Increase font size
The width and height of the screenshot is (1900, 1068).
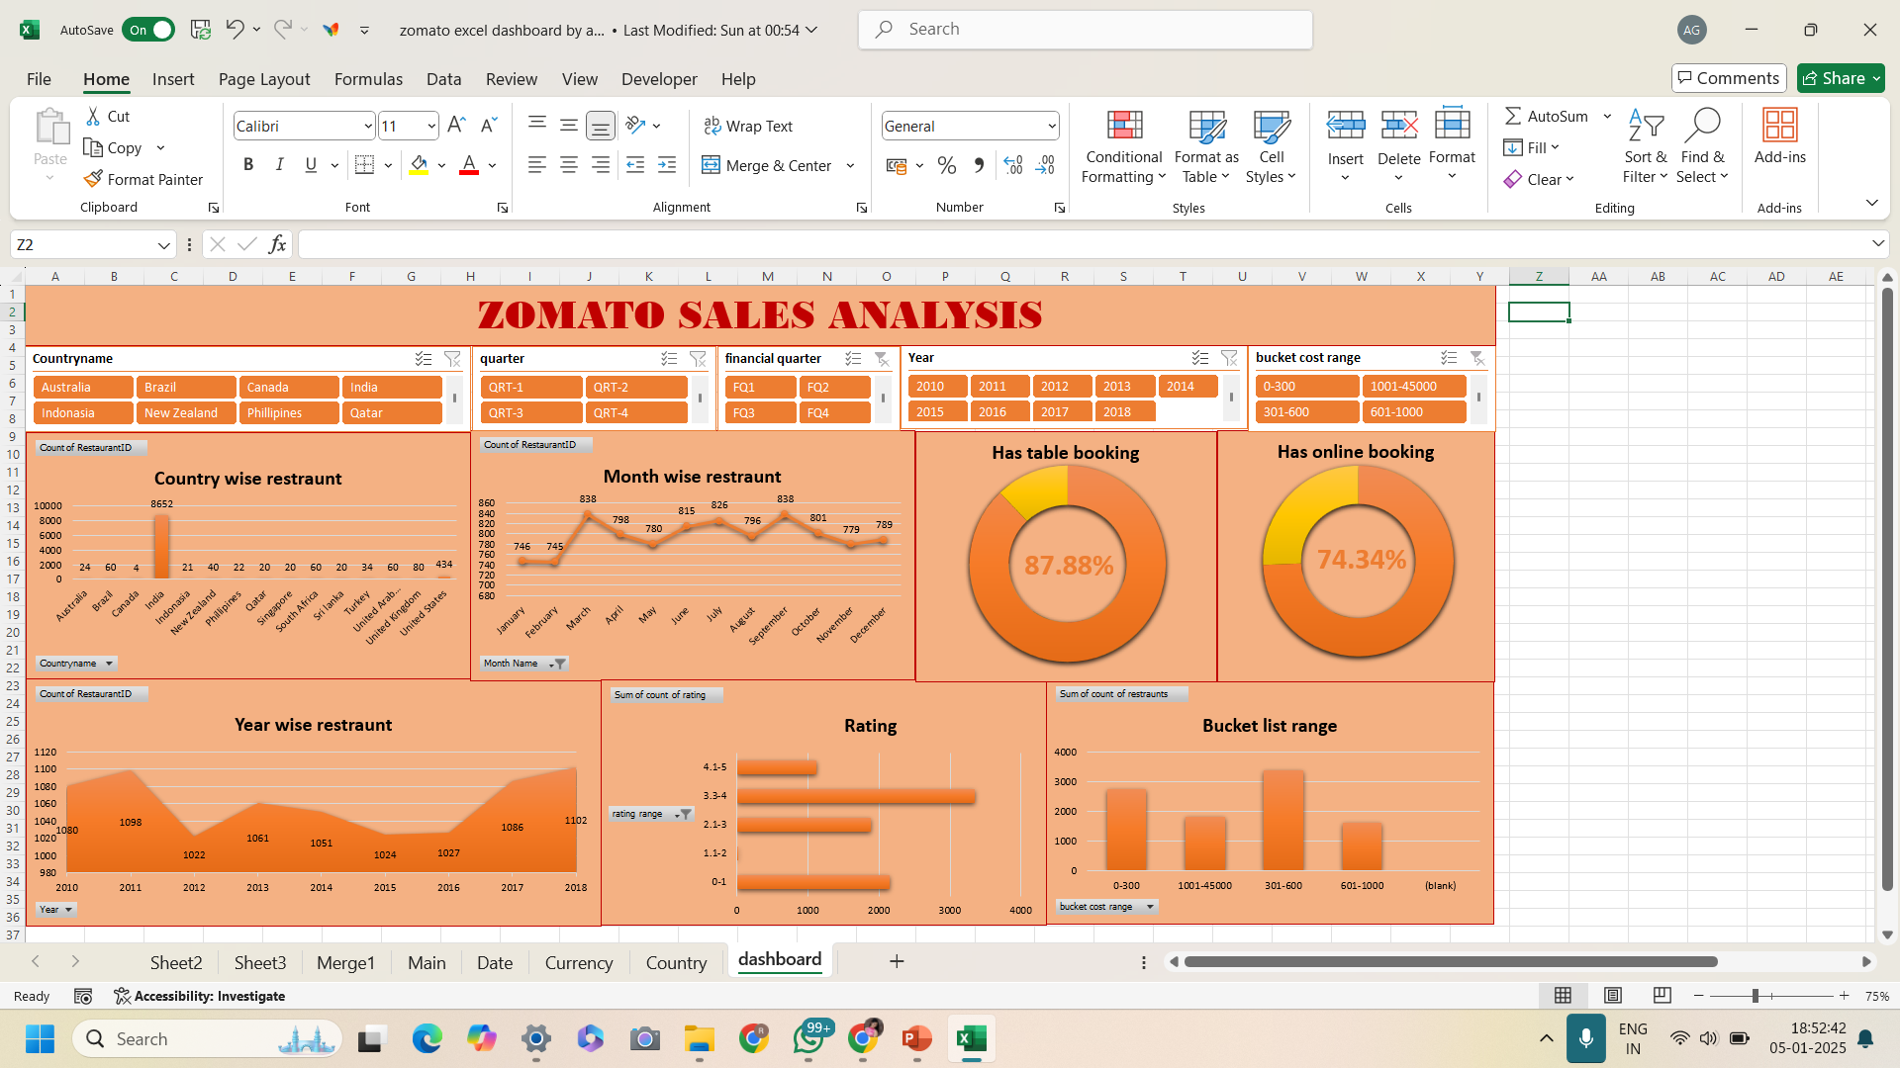[456, 126]
